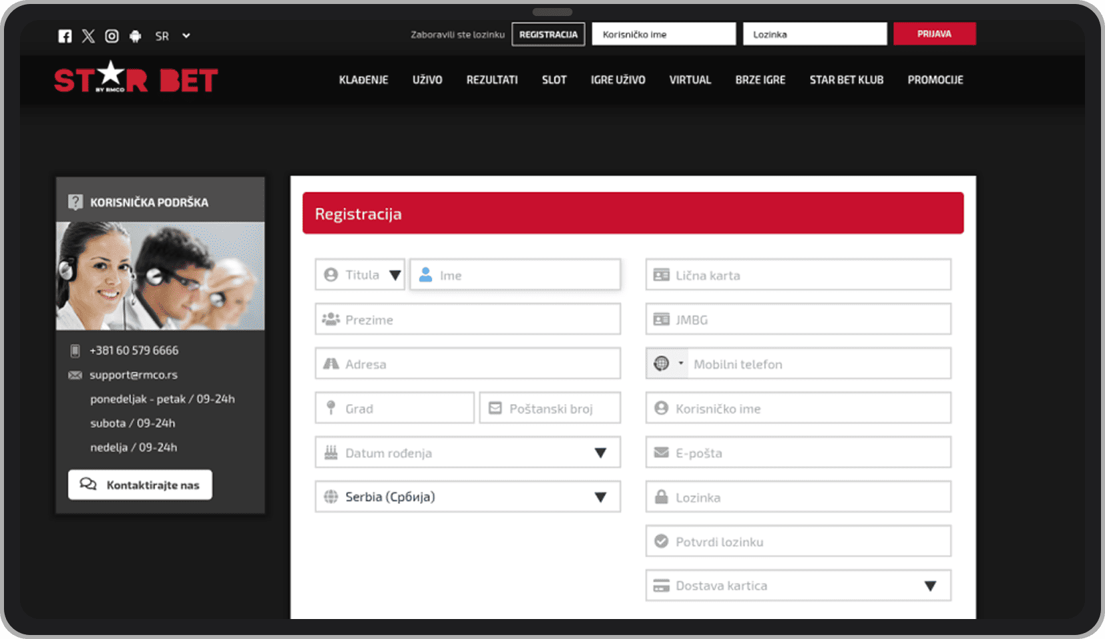This screenshot has width=1105, height=639.
Task: Open the PROMOCIJE menu item
Action: [x=935, y=80]
